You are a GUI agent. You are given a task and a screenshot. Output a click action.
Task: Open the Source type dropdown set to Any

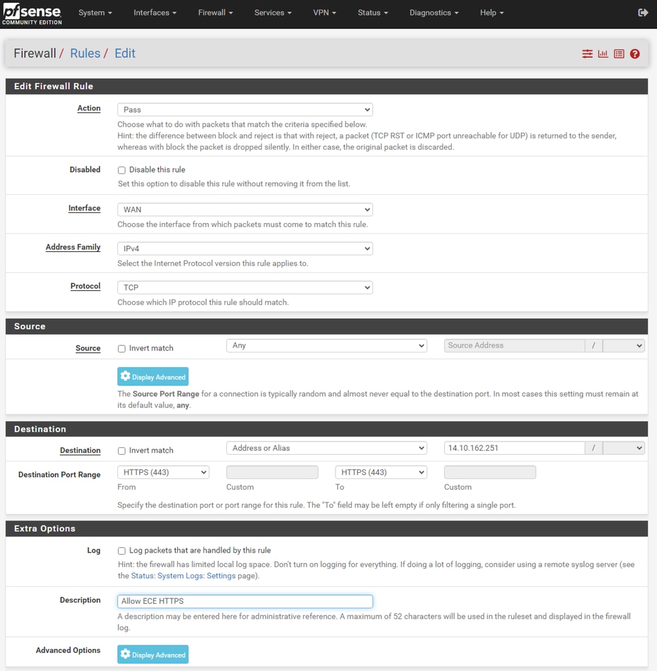tap(327, 346)
